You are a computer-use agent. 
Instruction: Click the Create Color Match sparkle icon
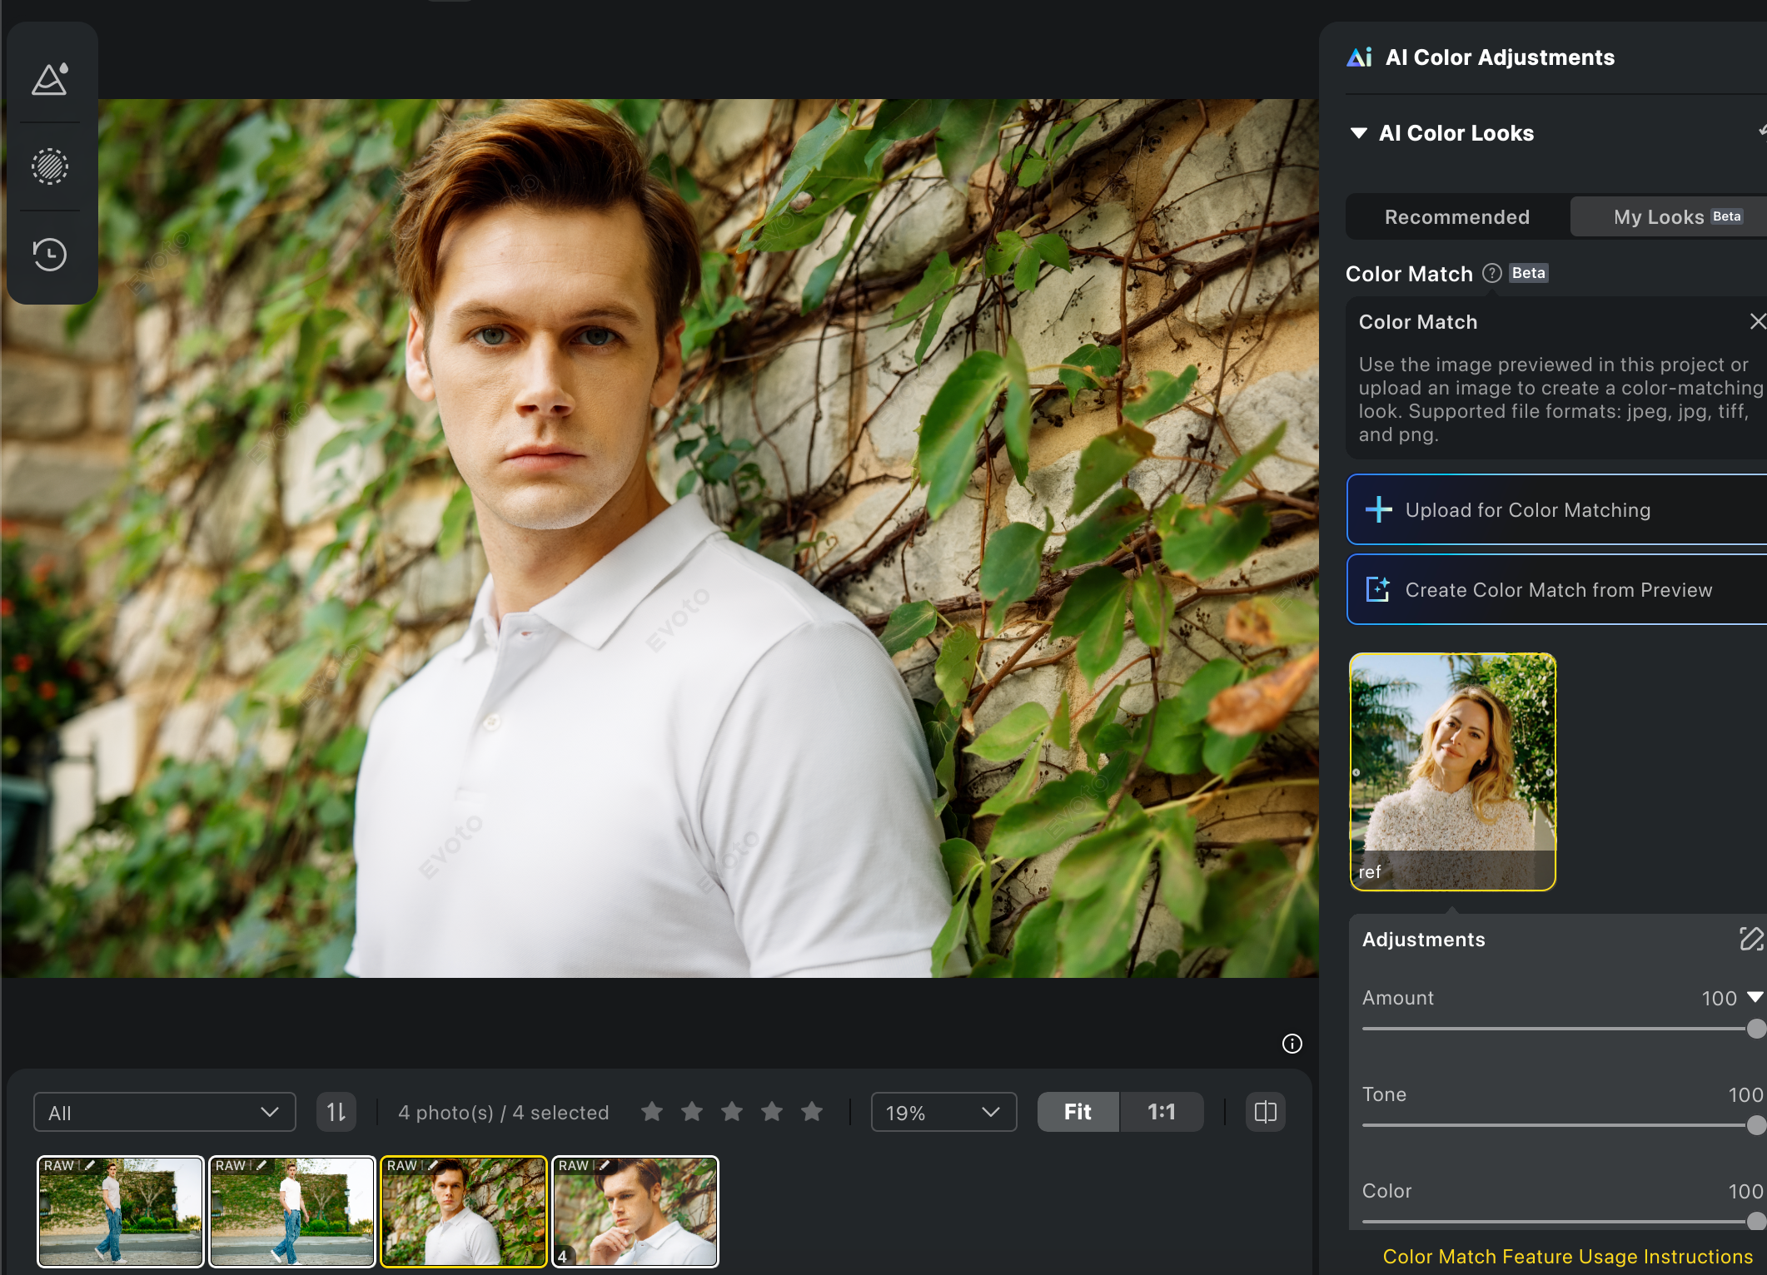(x=1378, y=589)
